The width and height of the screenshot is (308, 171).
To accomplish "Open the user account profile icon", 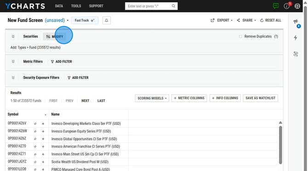I will 297,6.
